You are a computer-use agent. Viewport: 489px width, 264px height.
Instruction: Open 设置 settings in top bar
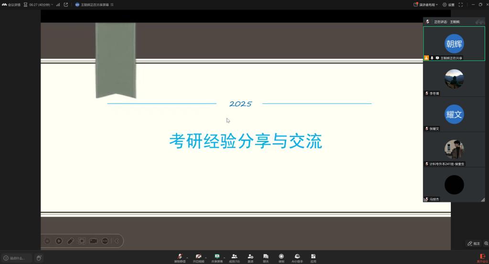tap(448, 4)
